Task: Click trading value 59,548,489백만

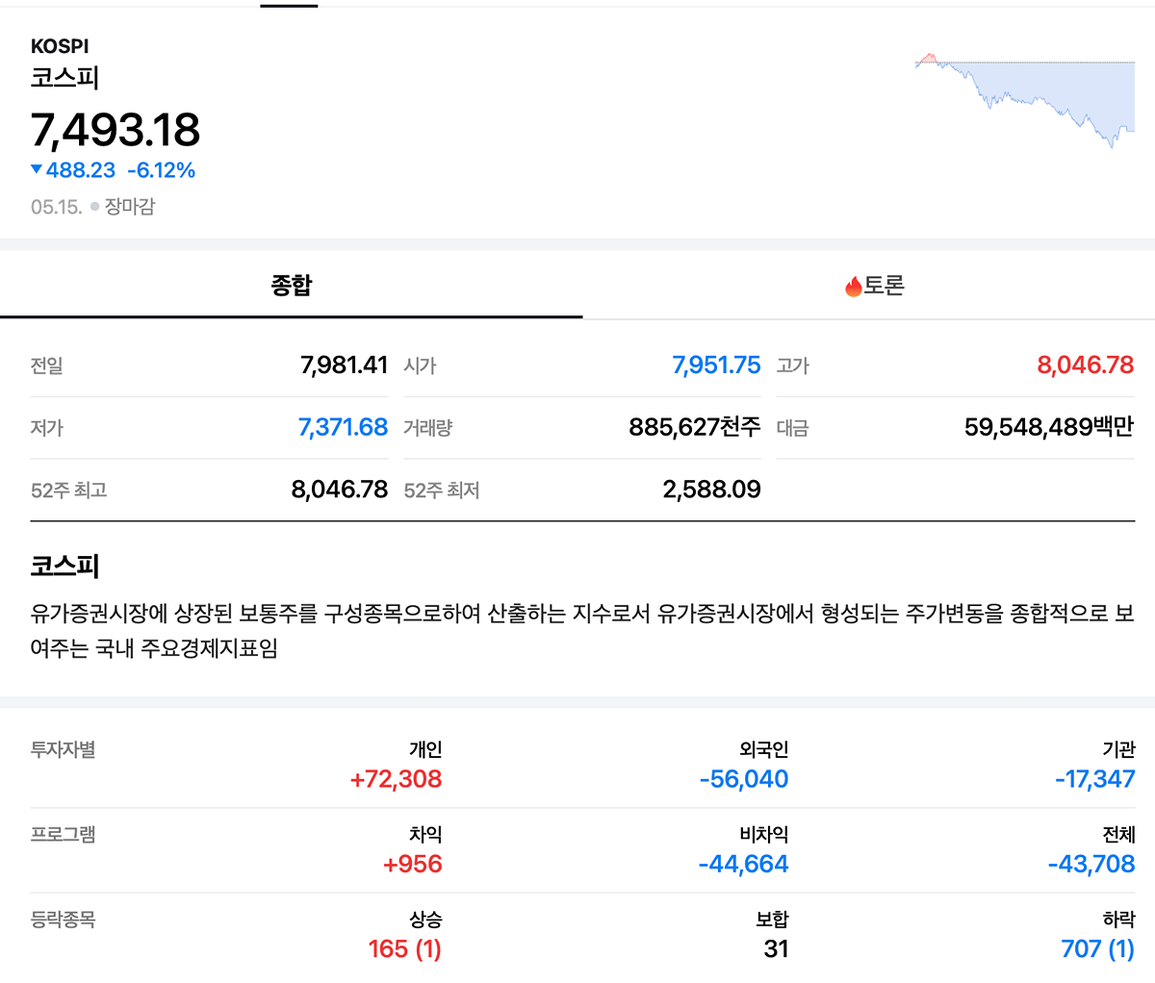Action: [1049, 427]
